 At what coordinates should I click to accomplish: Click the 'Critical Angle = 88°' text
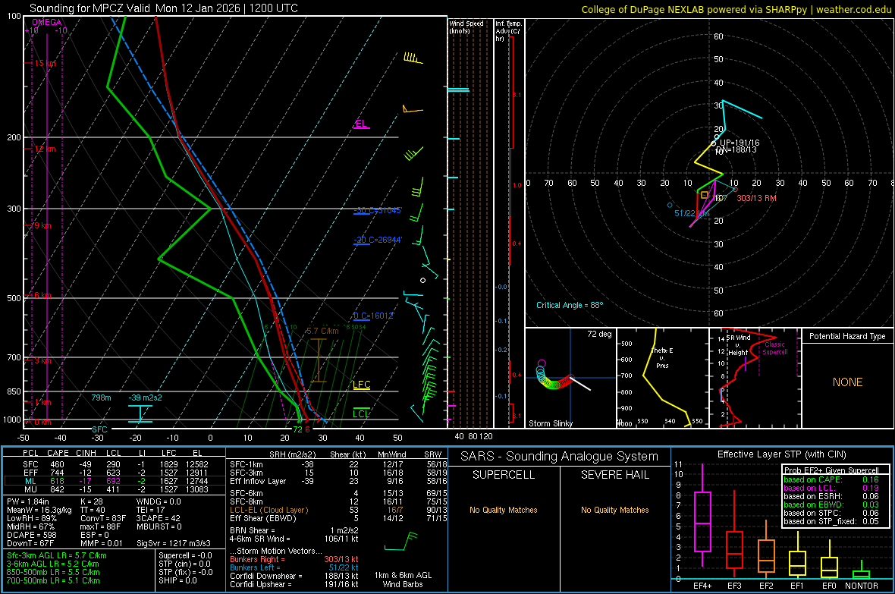coord(569,305)
